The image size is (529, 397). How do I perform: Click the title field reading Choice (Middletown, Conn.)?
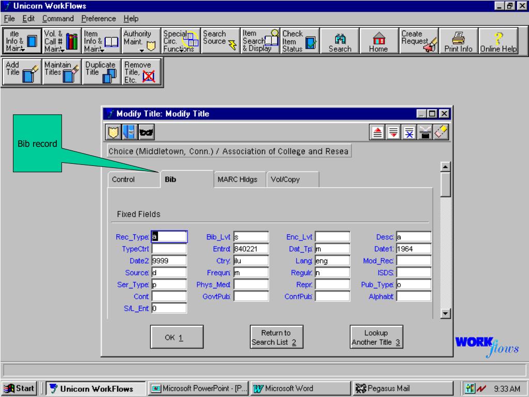coord(229,151)
